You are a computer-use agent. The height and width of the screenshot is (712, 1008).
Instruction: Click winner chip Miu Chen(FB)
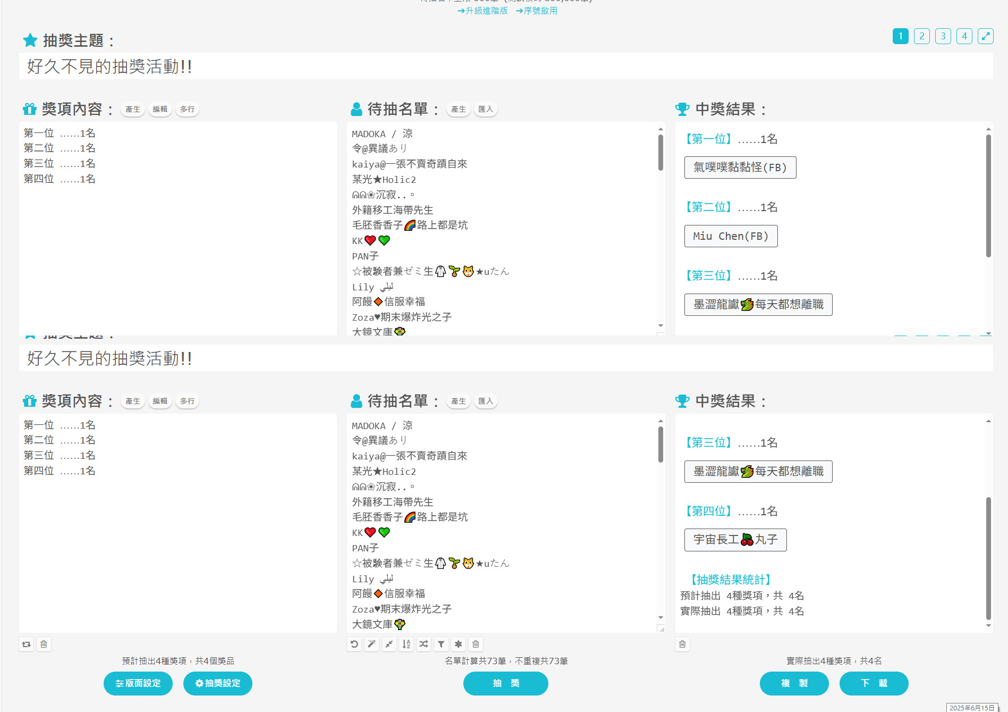coord(731,236)
